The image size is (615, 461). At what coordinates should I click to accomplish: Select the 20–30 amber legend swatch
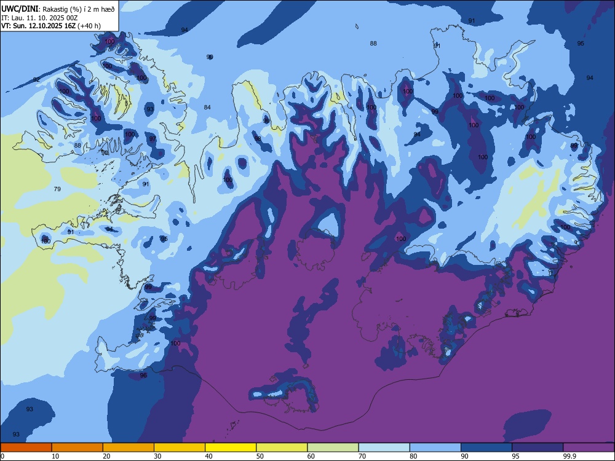[129, 447]
